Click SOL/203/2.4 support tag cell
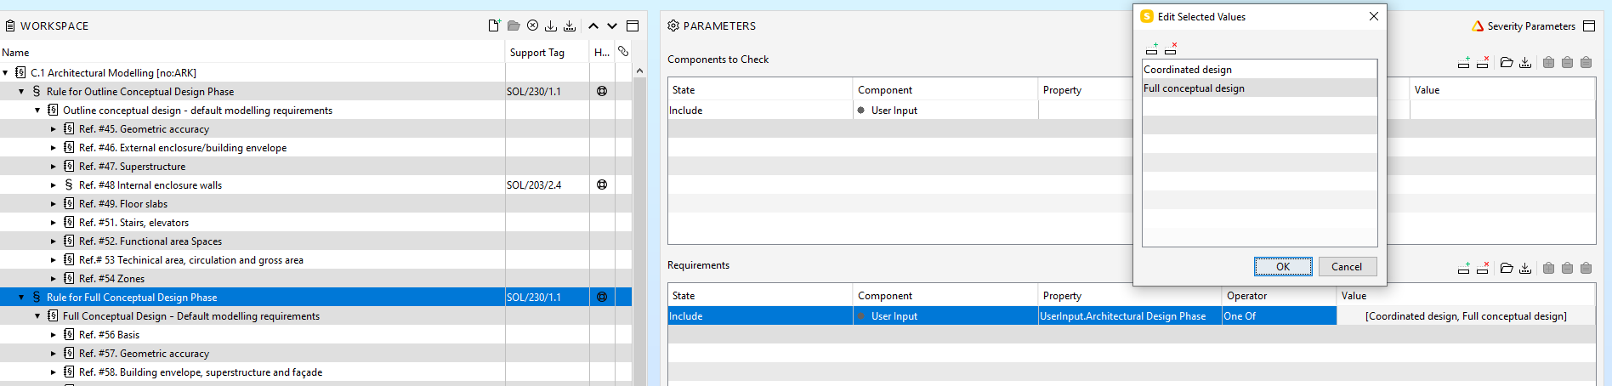 (x=547, y=185)
